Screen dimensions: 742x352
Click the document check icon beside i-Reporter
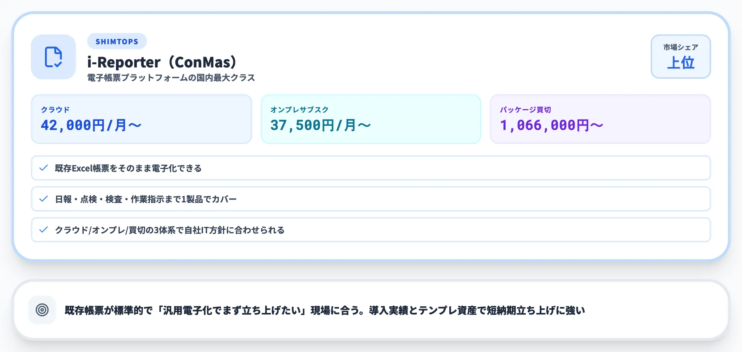coord(53,57)
